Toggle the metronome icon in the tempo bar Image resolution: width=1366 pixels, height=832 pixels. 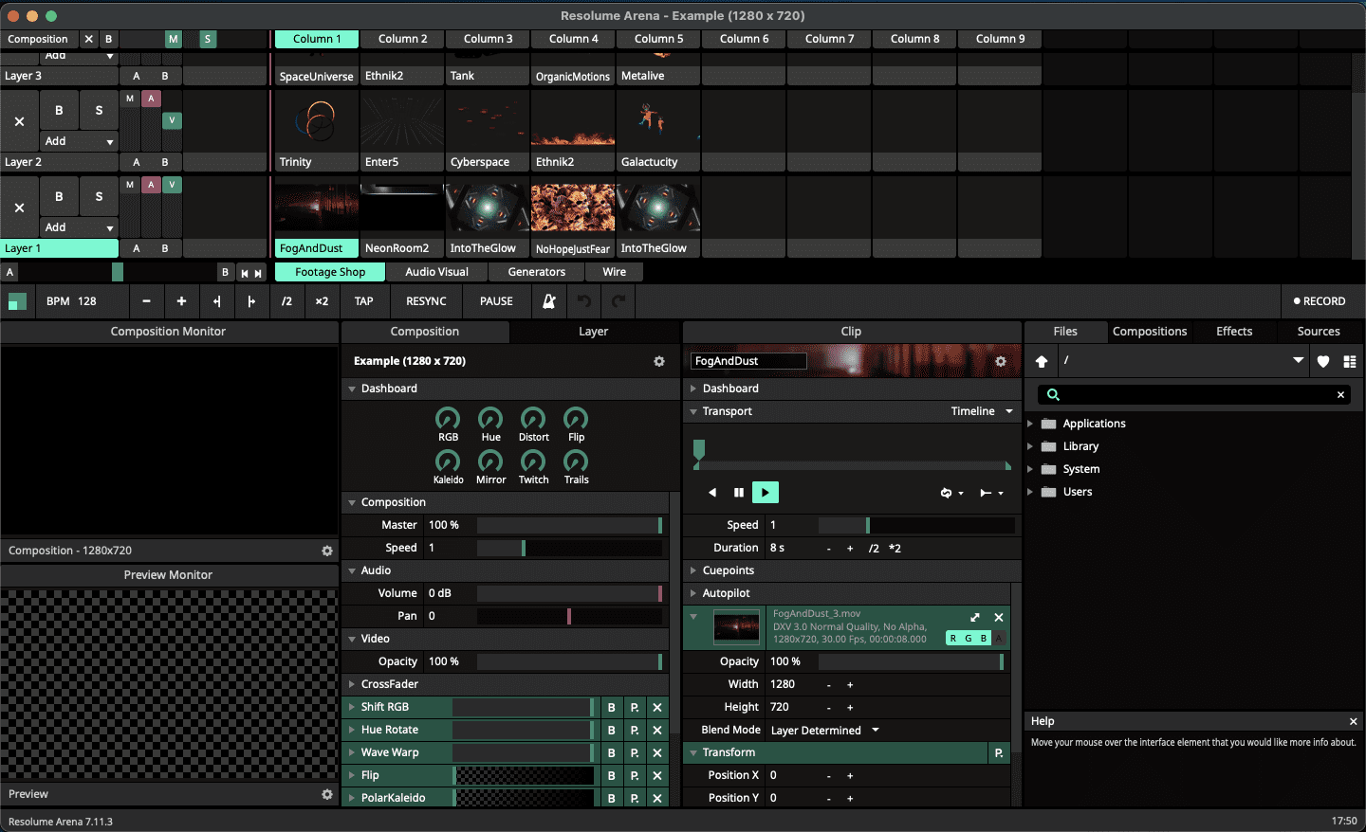548,301
